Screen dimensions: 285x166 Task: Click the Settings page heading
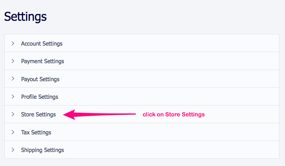coord(25,17)
